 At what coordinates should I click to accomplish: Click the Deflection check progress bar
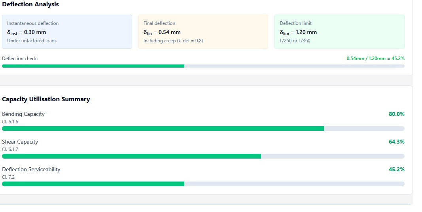[x=203, y=66]
